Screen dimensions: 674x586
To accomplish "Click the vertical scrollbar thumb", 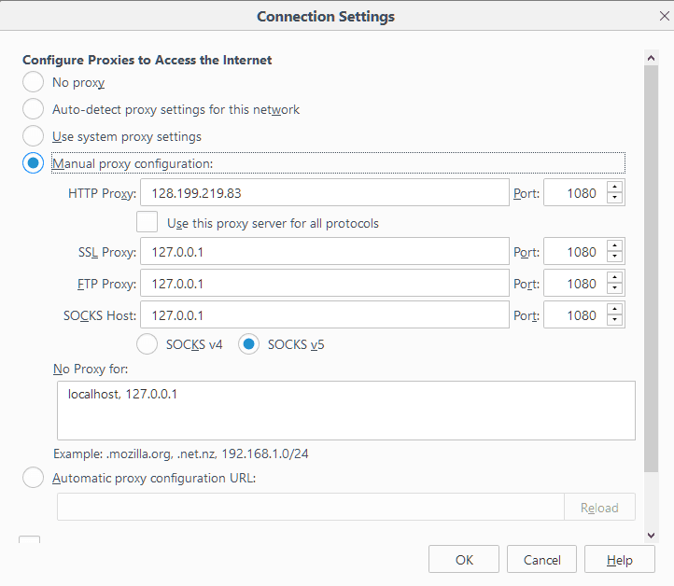I will (652, 269).
